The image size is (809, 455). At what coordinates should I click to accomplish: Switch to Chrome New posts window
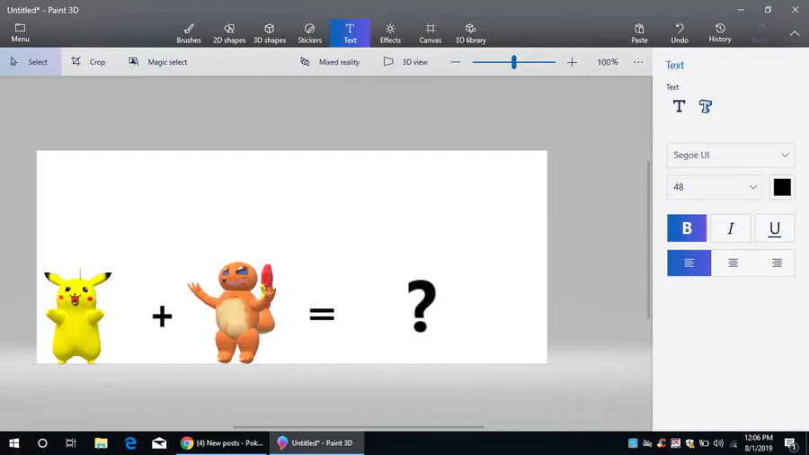[222, 443]
